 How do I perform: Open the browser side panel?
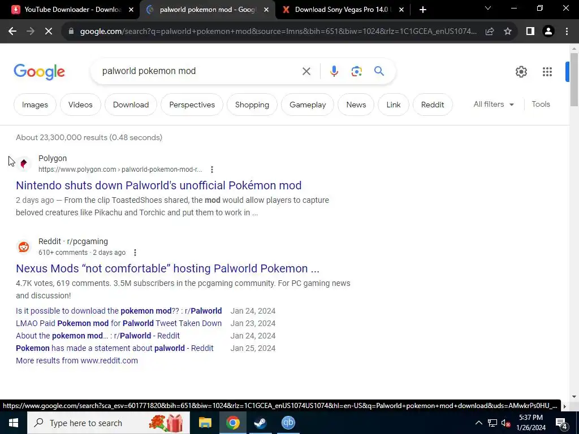[530, 32]
